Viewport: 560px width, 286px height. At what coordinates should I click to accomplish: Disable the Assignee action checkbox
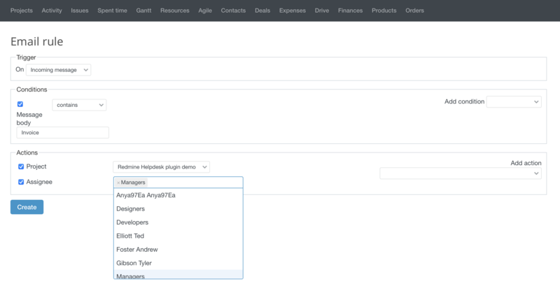pos(21,182)
